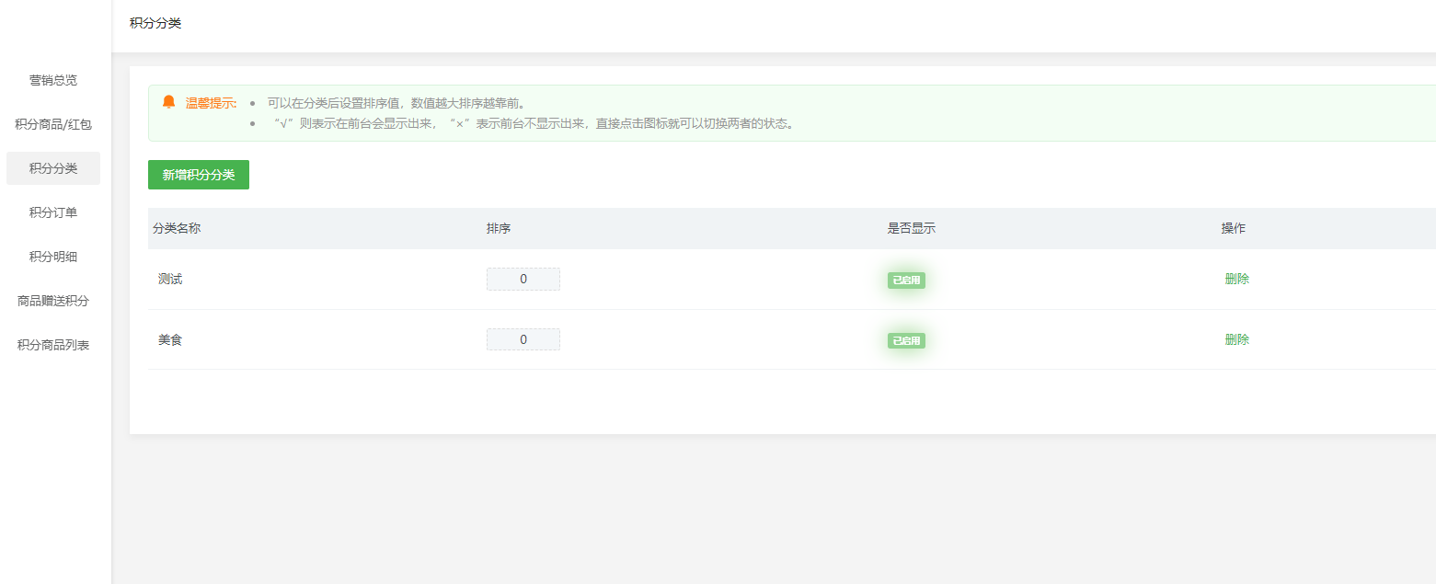Viewport: 1436px width, 584px height.
Task: Open 营销总览 in the sidebar
Action: tap(53, 80)
